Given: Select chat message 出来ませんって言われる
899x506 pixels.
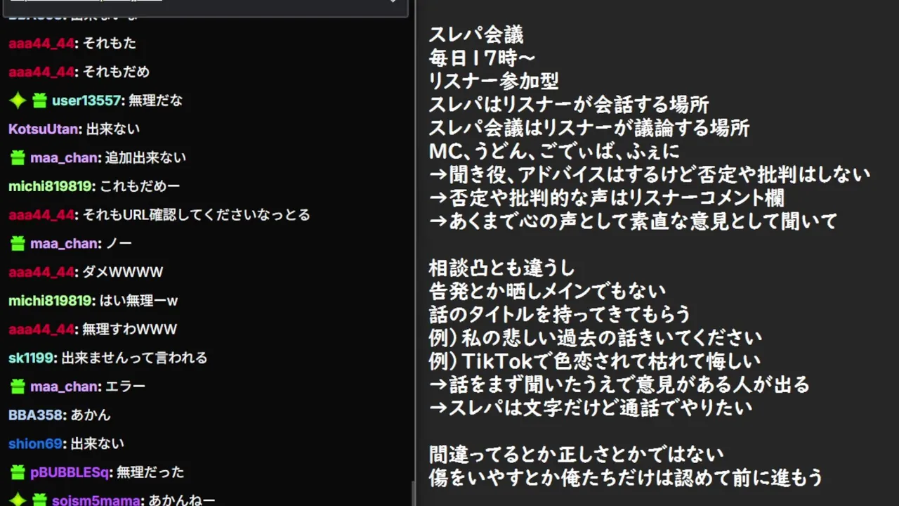Looking at the screenshot, I should (134, 358).
